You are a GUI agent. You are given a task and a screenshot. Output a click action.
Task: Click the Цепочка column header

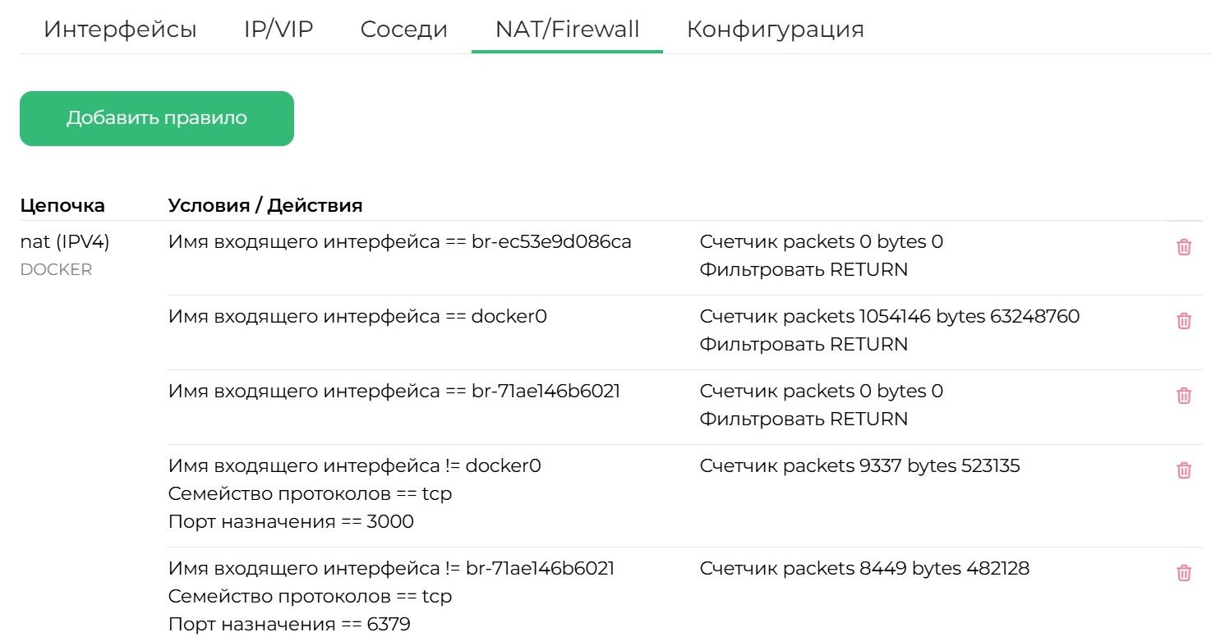(x=62, y=205)
